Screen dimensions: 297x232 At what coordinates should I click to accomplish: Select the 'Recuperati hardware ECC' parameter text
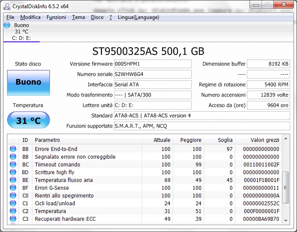(65, 219)
